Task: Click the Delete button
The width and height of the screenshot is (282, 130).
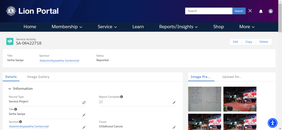Action: point(264,42)
